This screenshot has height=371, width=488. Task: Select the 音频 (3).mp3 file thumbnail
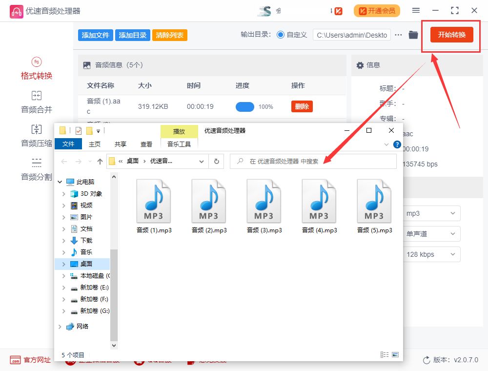pos(264,200)
